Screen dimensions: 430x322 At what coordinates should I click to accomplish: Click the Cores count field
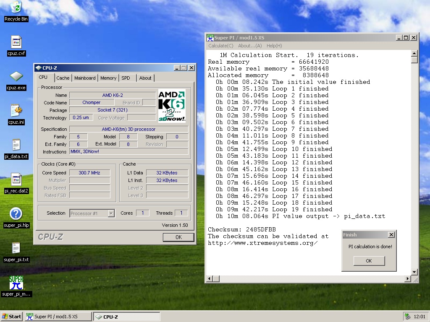pyautogui.click(x=143, y=213)
